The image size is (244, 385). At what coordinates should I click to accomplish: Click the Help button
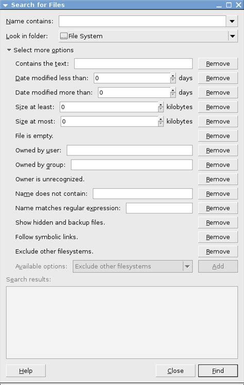click(26, 371)
